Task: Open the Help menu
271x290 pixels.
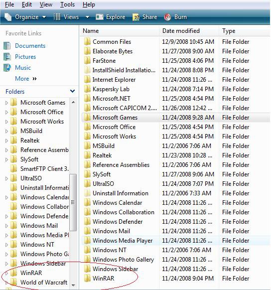Action: pos(89,4)
